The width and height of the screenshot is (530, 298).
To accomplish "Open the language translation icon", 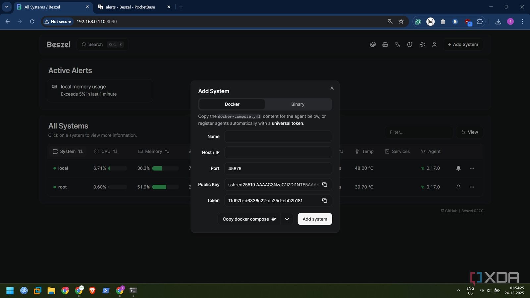I will tap(397, 44).
